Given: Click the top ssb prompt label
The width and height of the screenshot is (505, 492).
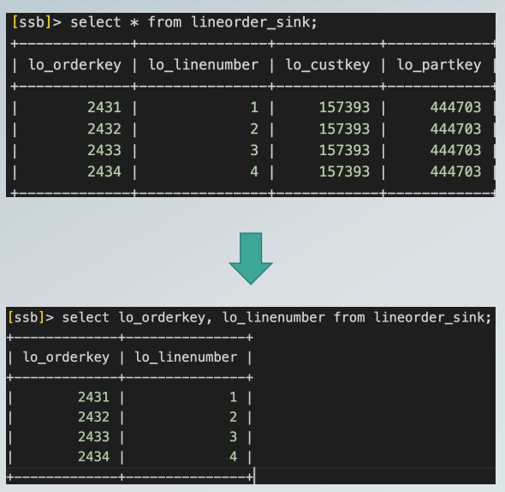Looking at the screenshot, I should (32, 22).
